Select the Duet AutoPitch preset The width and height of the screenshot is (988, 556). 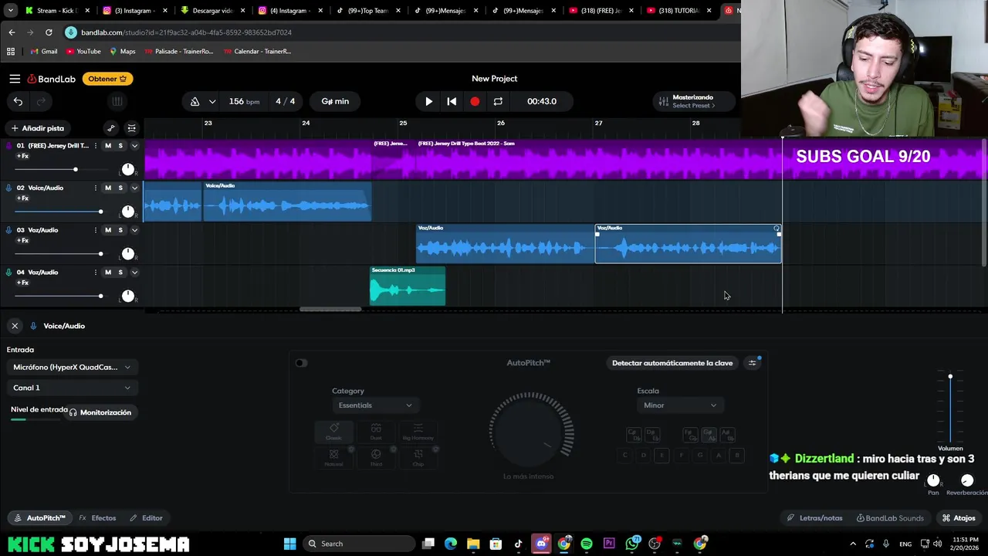click(x=376, y=432)
